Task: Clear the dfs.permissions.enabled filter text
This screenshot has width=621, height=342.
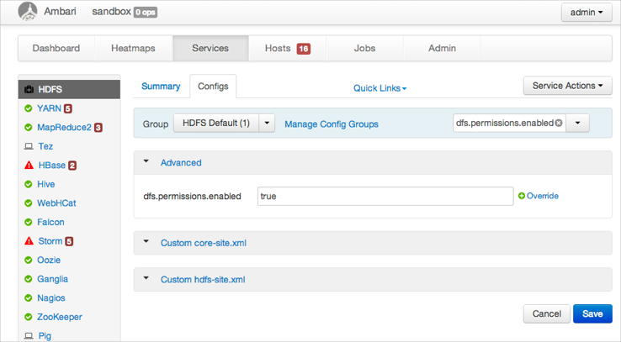Action: (559, 124)
